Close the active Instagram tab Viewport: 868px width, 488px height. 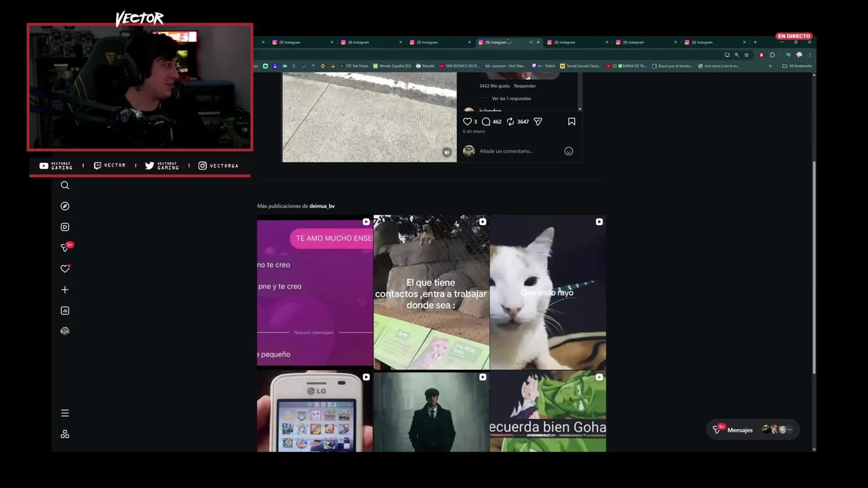point(538,42)
